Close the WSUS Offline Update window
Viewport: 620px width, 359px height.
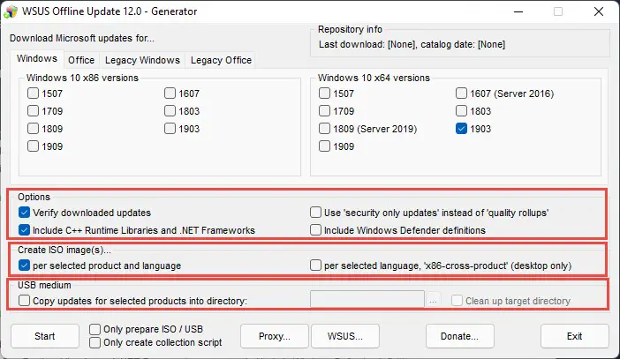click(599, 11)
